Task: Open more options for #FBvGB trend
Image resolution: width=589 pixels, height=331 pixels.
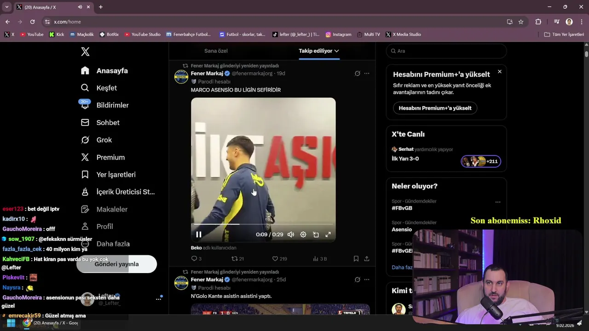Action: (x=497, y=202)
